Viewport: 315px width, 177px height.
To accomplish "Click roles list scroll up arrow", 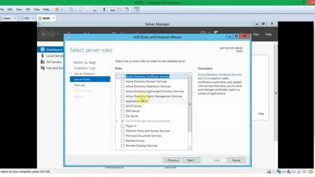I will (189, 75).
